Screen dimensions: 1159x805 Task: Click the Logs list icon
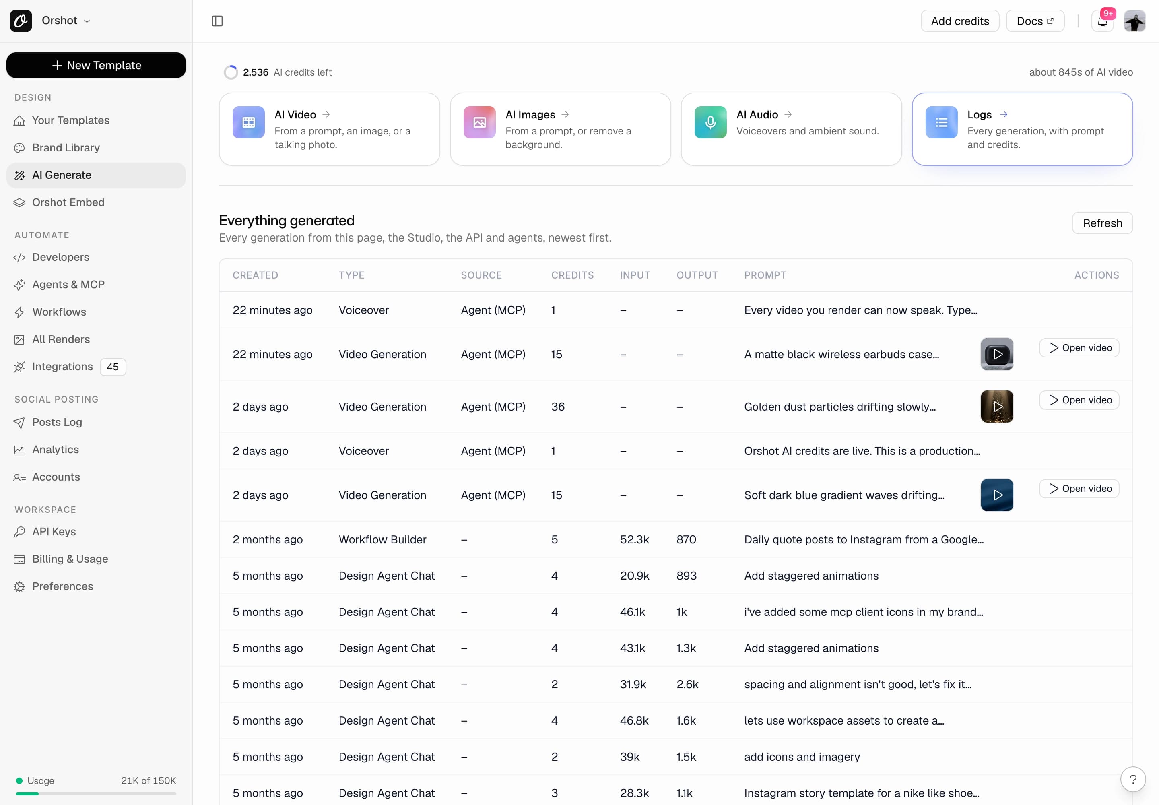pos(942,122)
